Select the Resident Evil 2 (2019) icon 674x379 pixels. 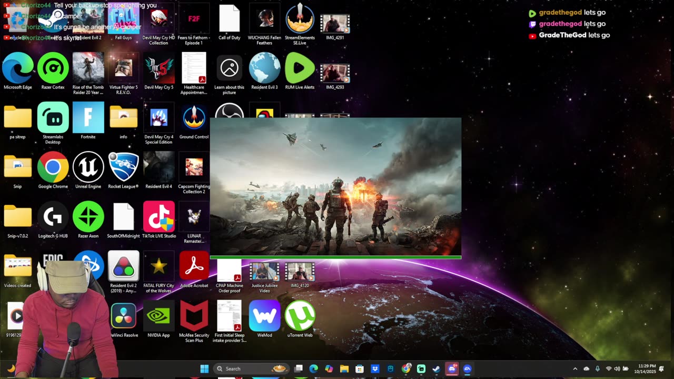tap(123, 272)
